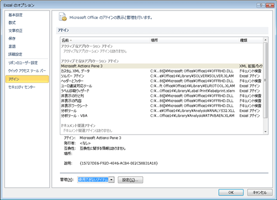Screen dimensions: 277x200
Task: Open the 基本設定 options category
Action: (x=16, y=15)
